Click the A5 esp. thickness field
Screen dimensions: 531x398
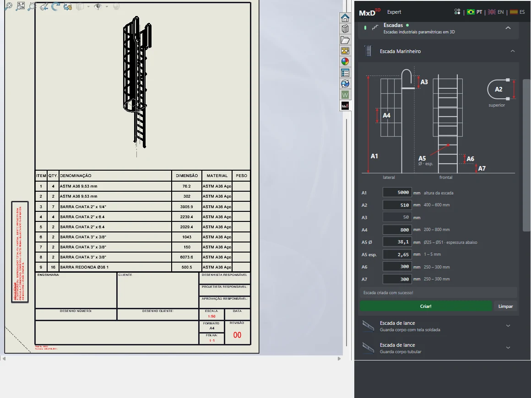397,254
